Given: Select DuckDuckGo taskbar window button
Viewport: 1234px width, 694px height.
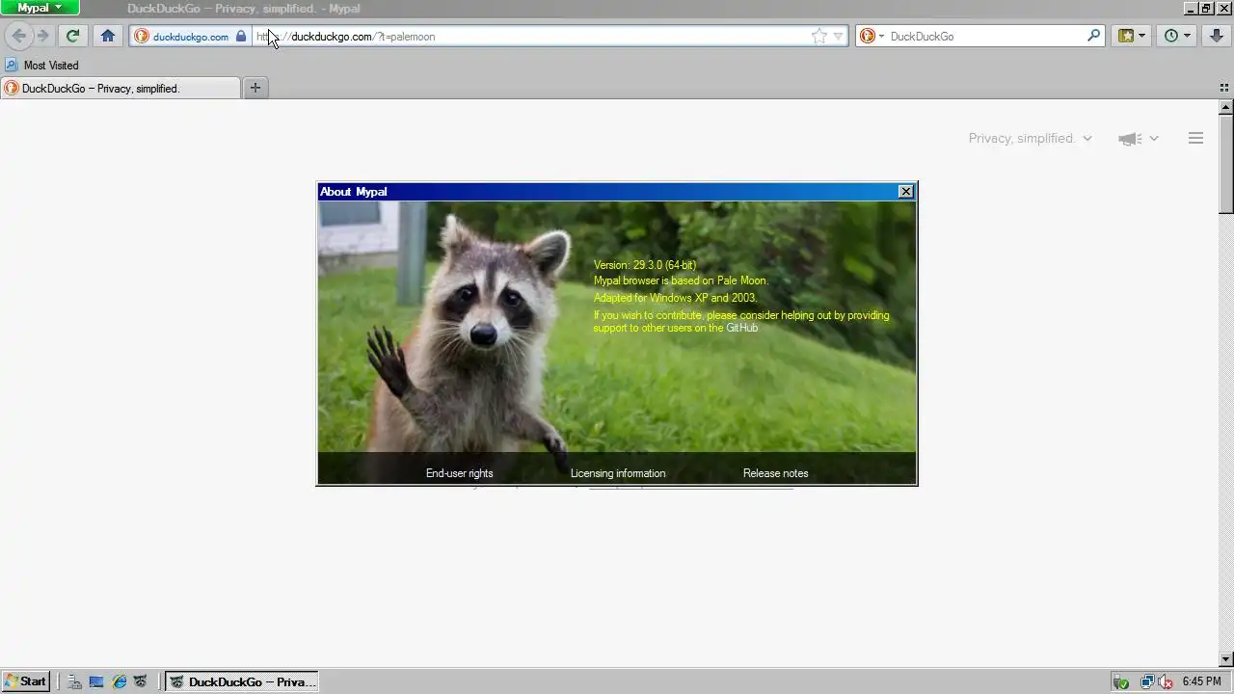Looking at the screenshot, I should (241, 681).
